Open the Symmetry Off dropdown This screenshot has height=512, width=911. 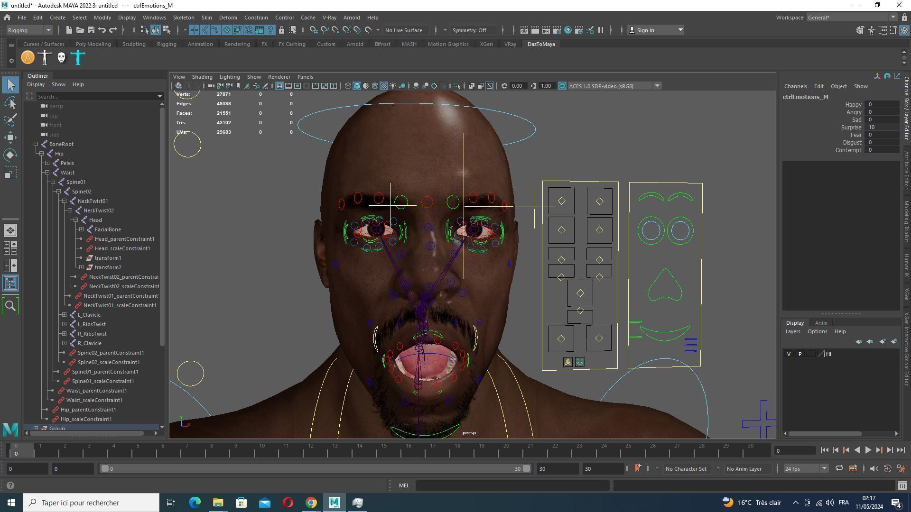pos(473,30)
